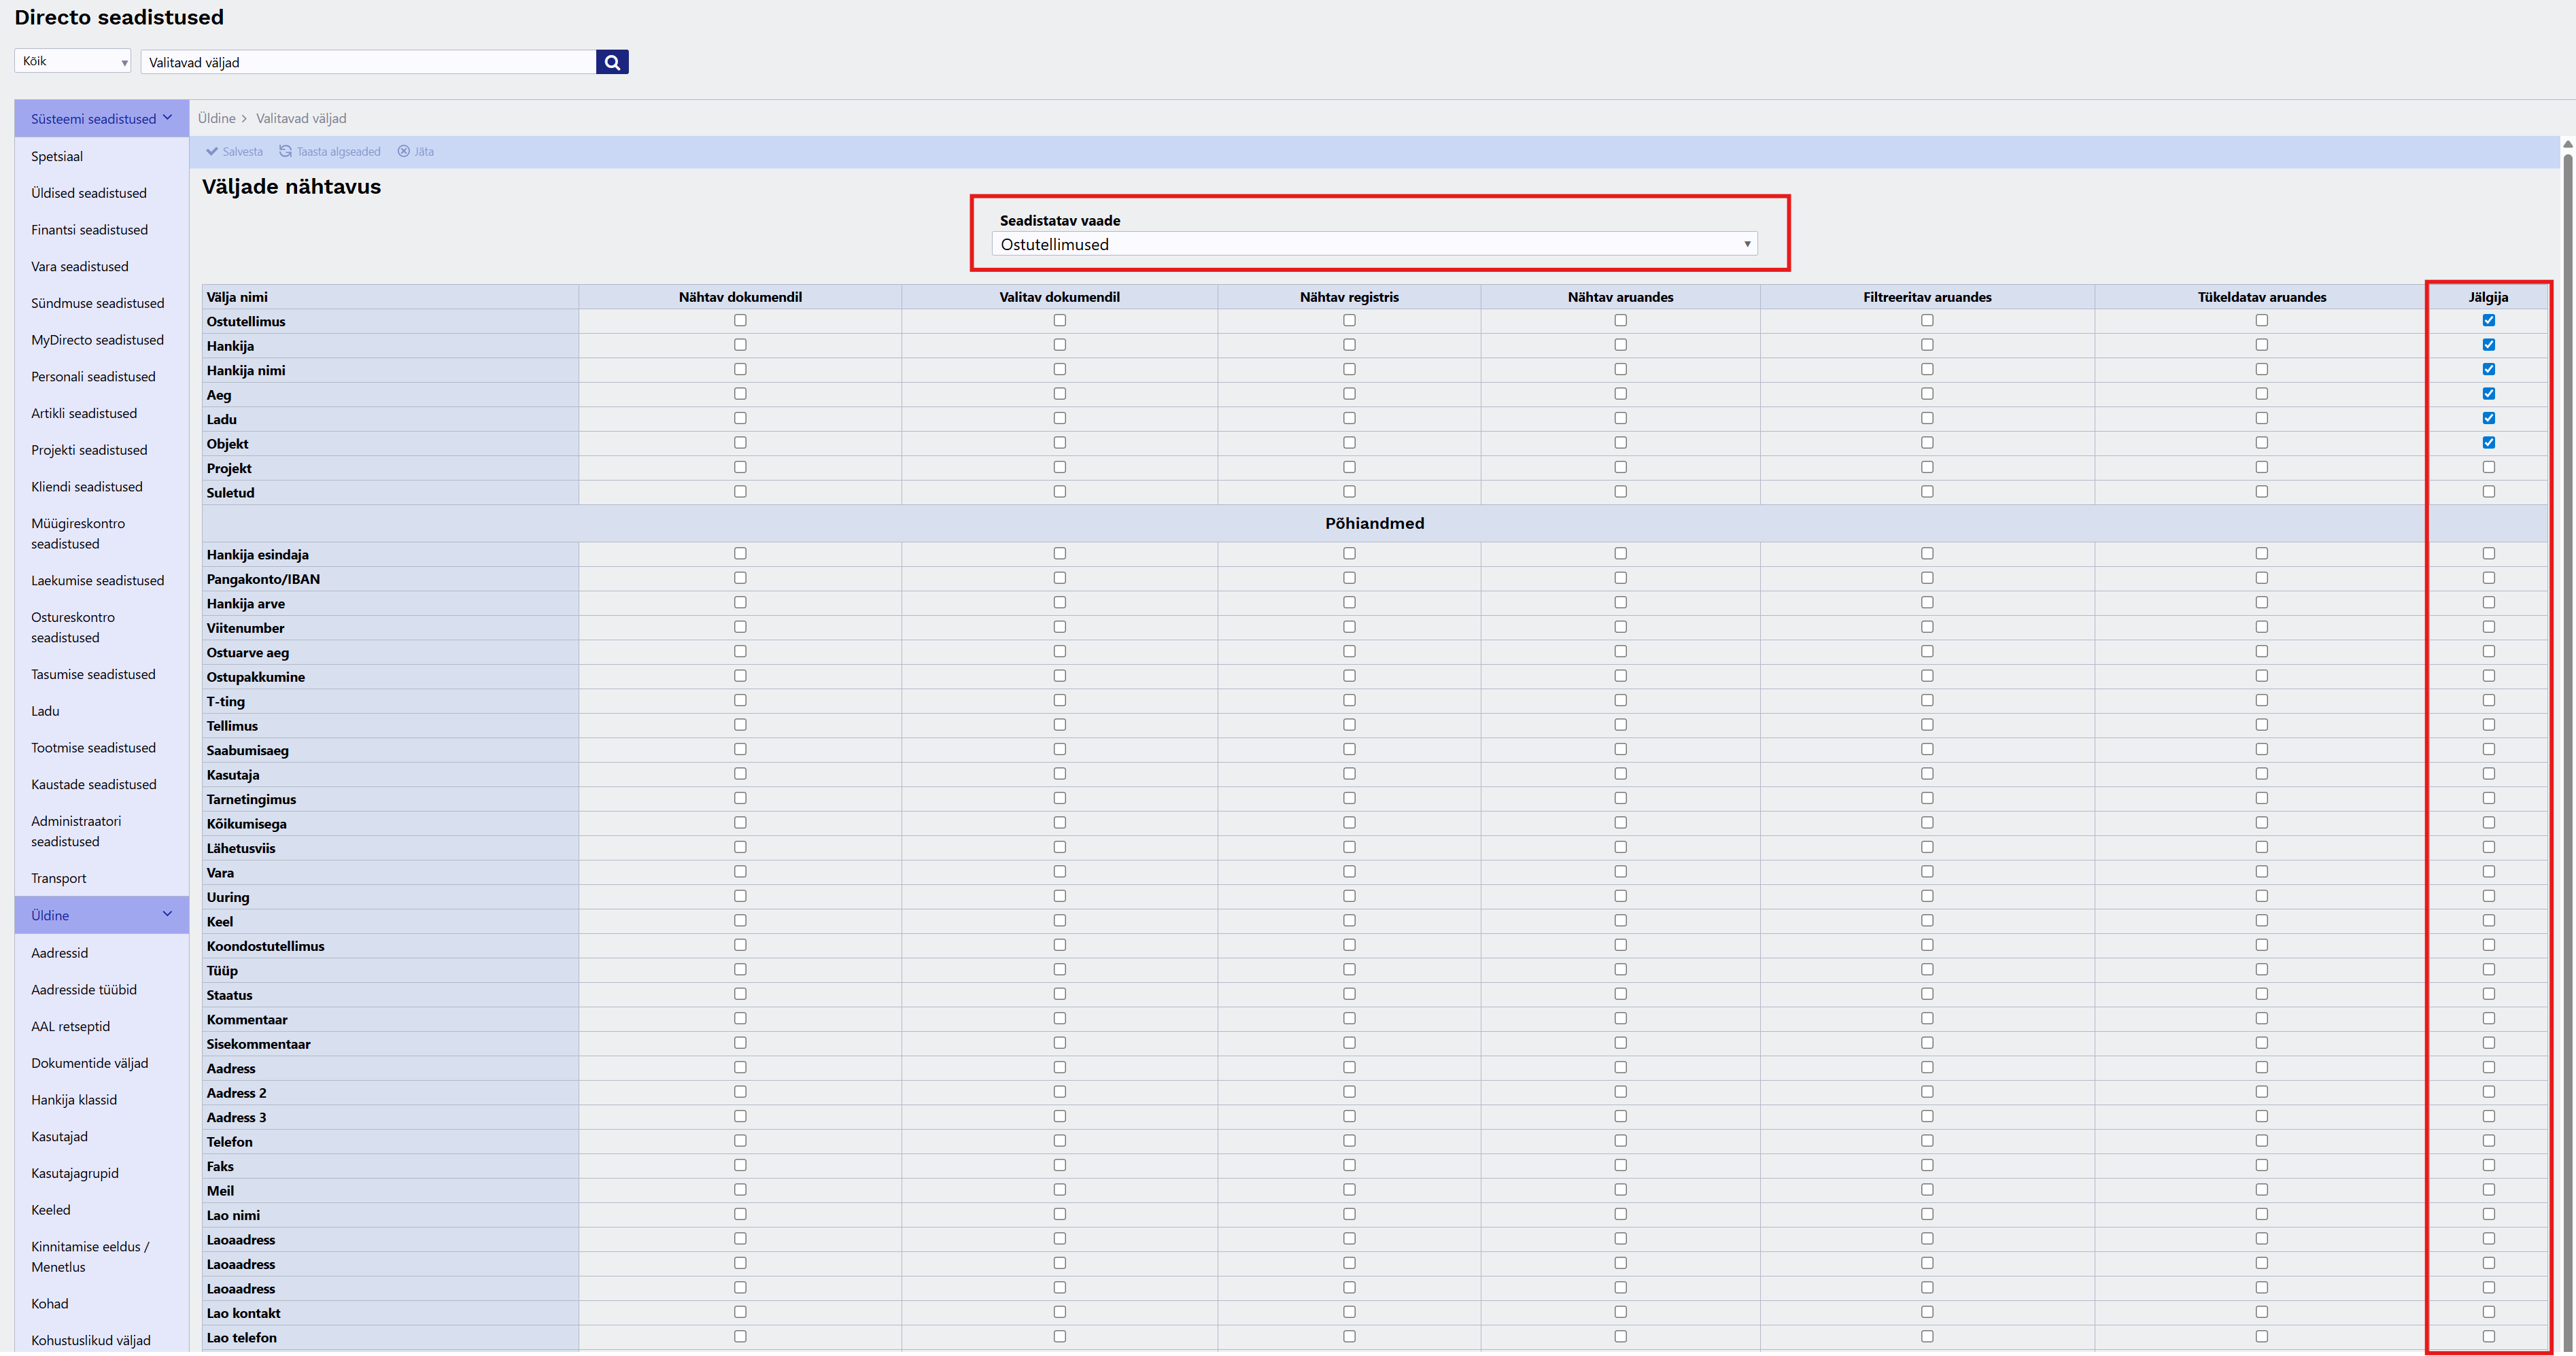Click the settings search text field
This screenshot has height=1356, width=2576.
[x=368, y=62]
